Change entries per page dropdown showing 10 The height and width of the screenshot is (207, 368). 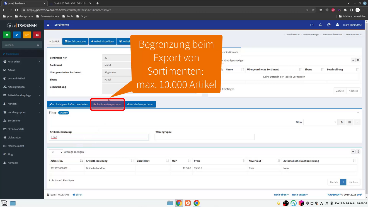56,152
